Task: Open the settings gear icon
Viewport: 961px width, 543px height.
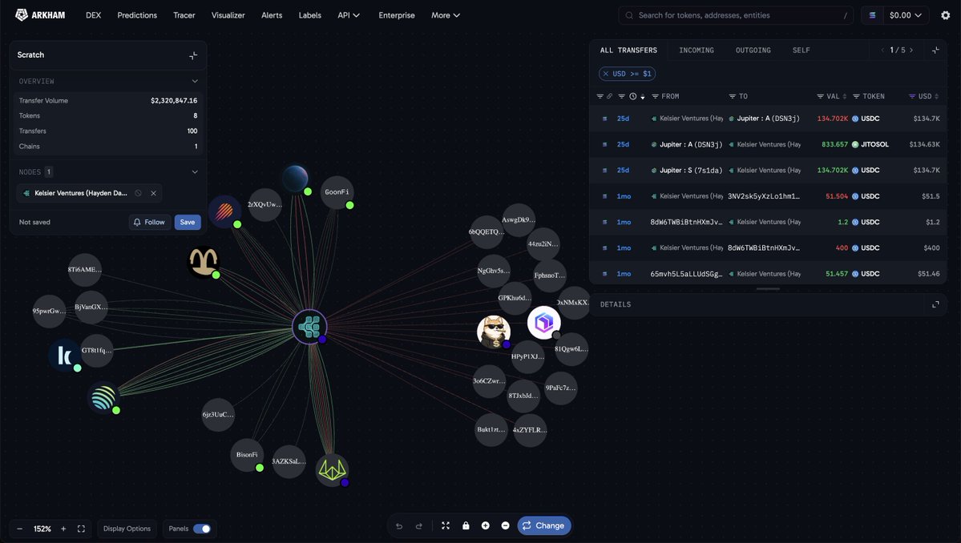Action: (945, 15)
